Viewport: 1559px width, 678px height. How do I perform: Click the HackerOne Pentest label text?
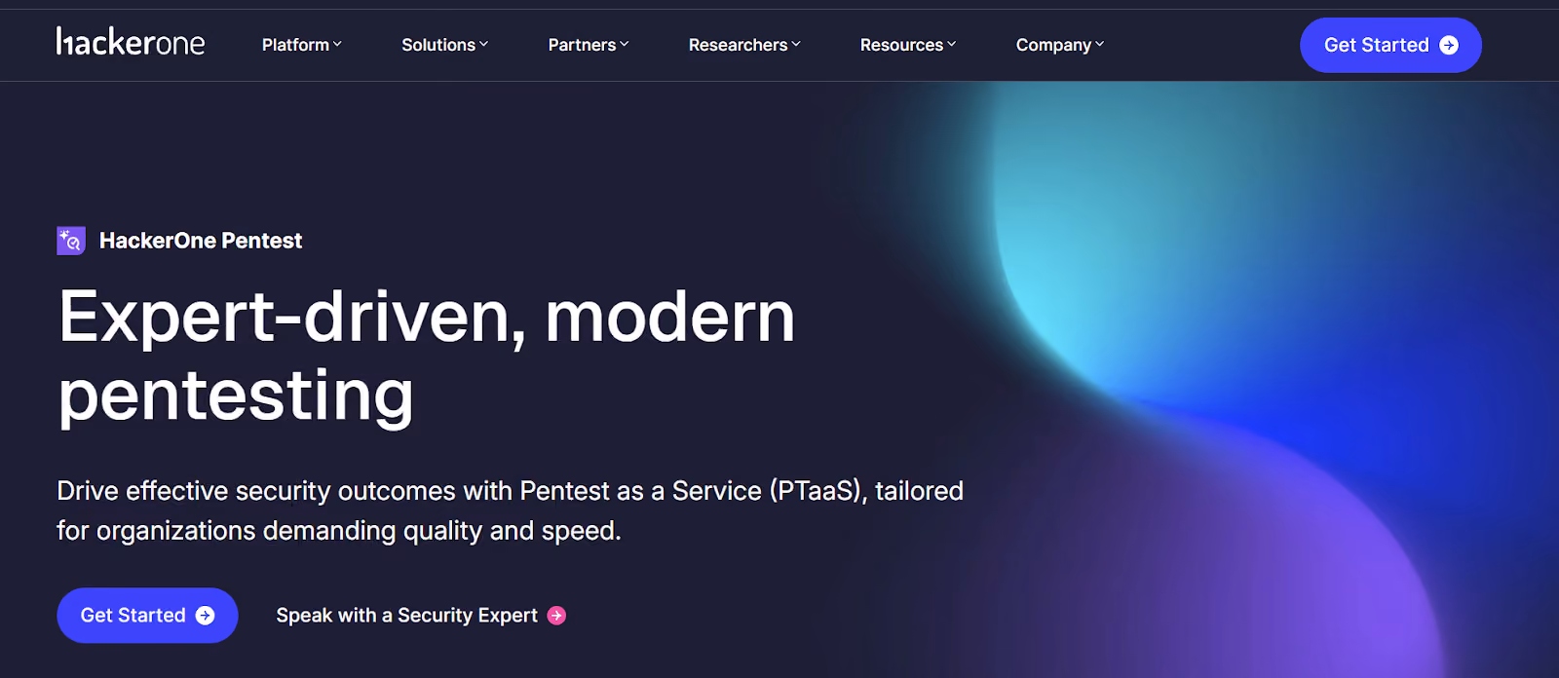point(201,241)
